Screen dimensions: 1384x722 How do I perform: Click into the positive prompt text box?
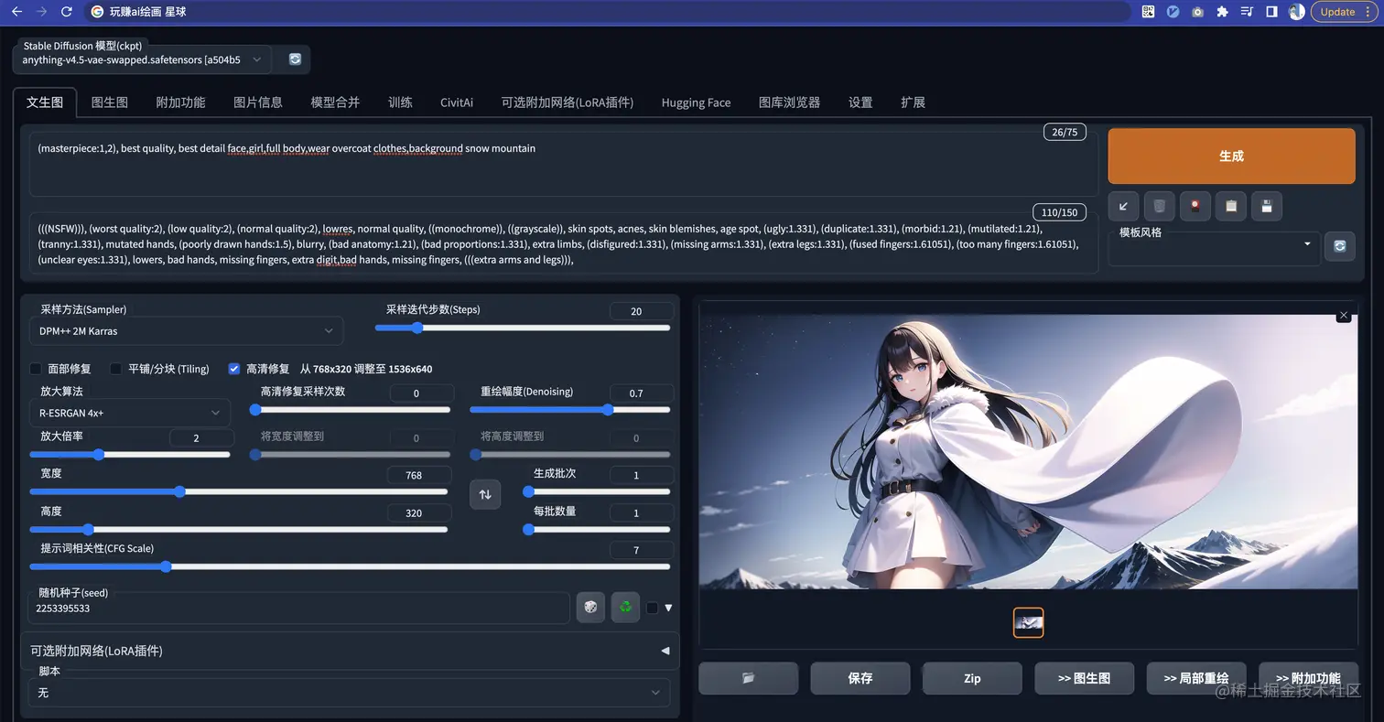(564, 165)
